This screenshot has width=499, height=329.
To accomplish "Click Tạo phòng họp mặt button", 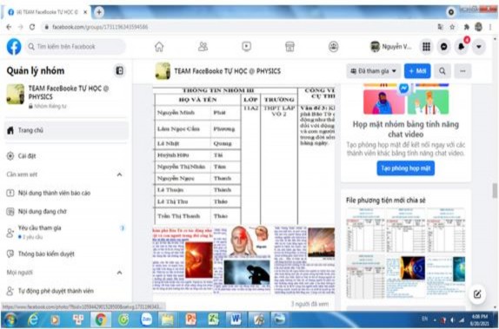I will 406,168.
